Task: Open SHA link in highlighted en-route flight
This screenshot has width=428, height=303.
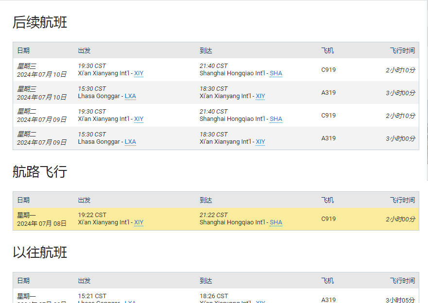Action: (276, 222)
